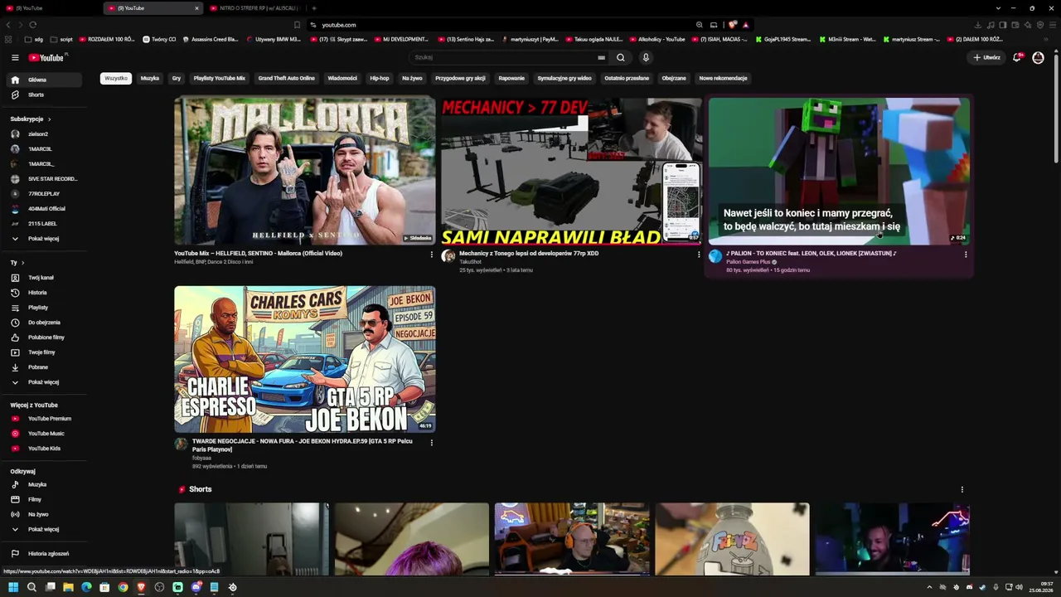Open Historia in the sidebar

(46, 293)
